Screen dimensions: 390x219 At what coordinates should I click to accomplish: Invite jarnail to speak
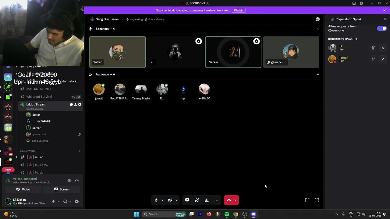click(373, 59)
